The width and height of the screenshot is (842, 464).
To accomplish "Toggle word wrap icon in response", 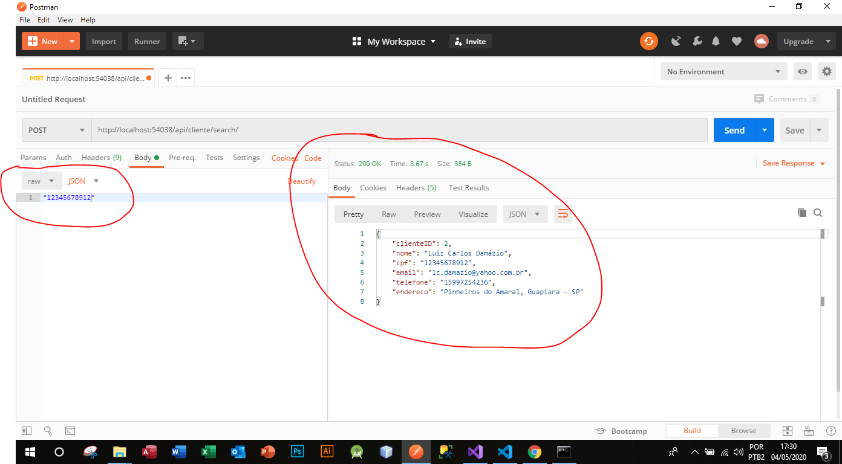I will (x=563, y=214).
